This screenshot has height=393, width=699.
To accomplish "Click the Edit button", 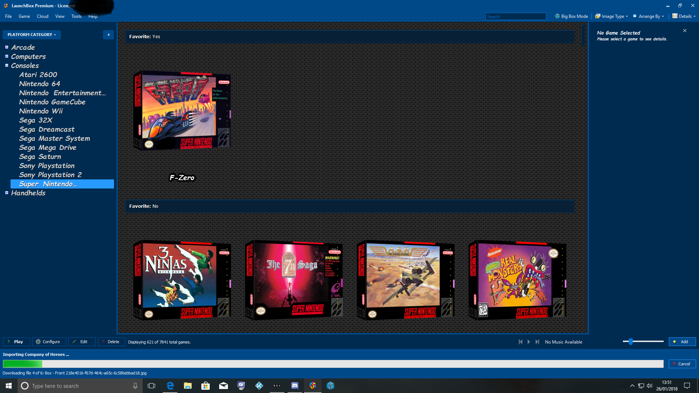I will pos(82,342).
